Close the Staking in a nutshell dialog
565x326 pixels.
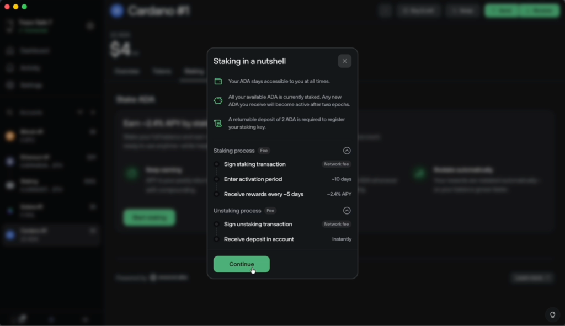(x=344, y=61)
